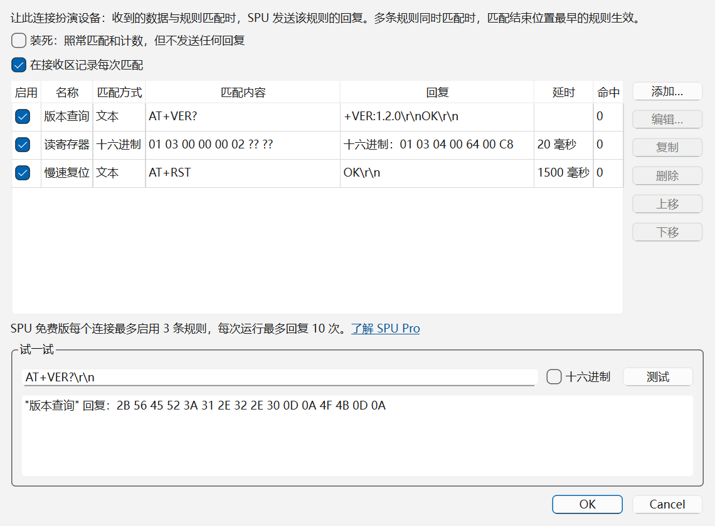Image resolution: width=715 pixels, height=526 pixels.
Task: Open the 了解 SPU Pro link
Action: [385, 328]
